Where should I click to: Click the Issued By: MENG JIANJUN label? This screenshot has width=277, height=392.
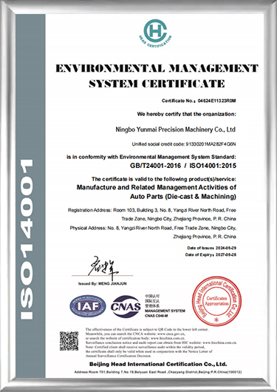click(103, 284)
